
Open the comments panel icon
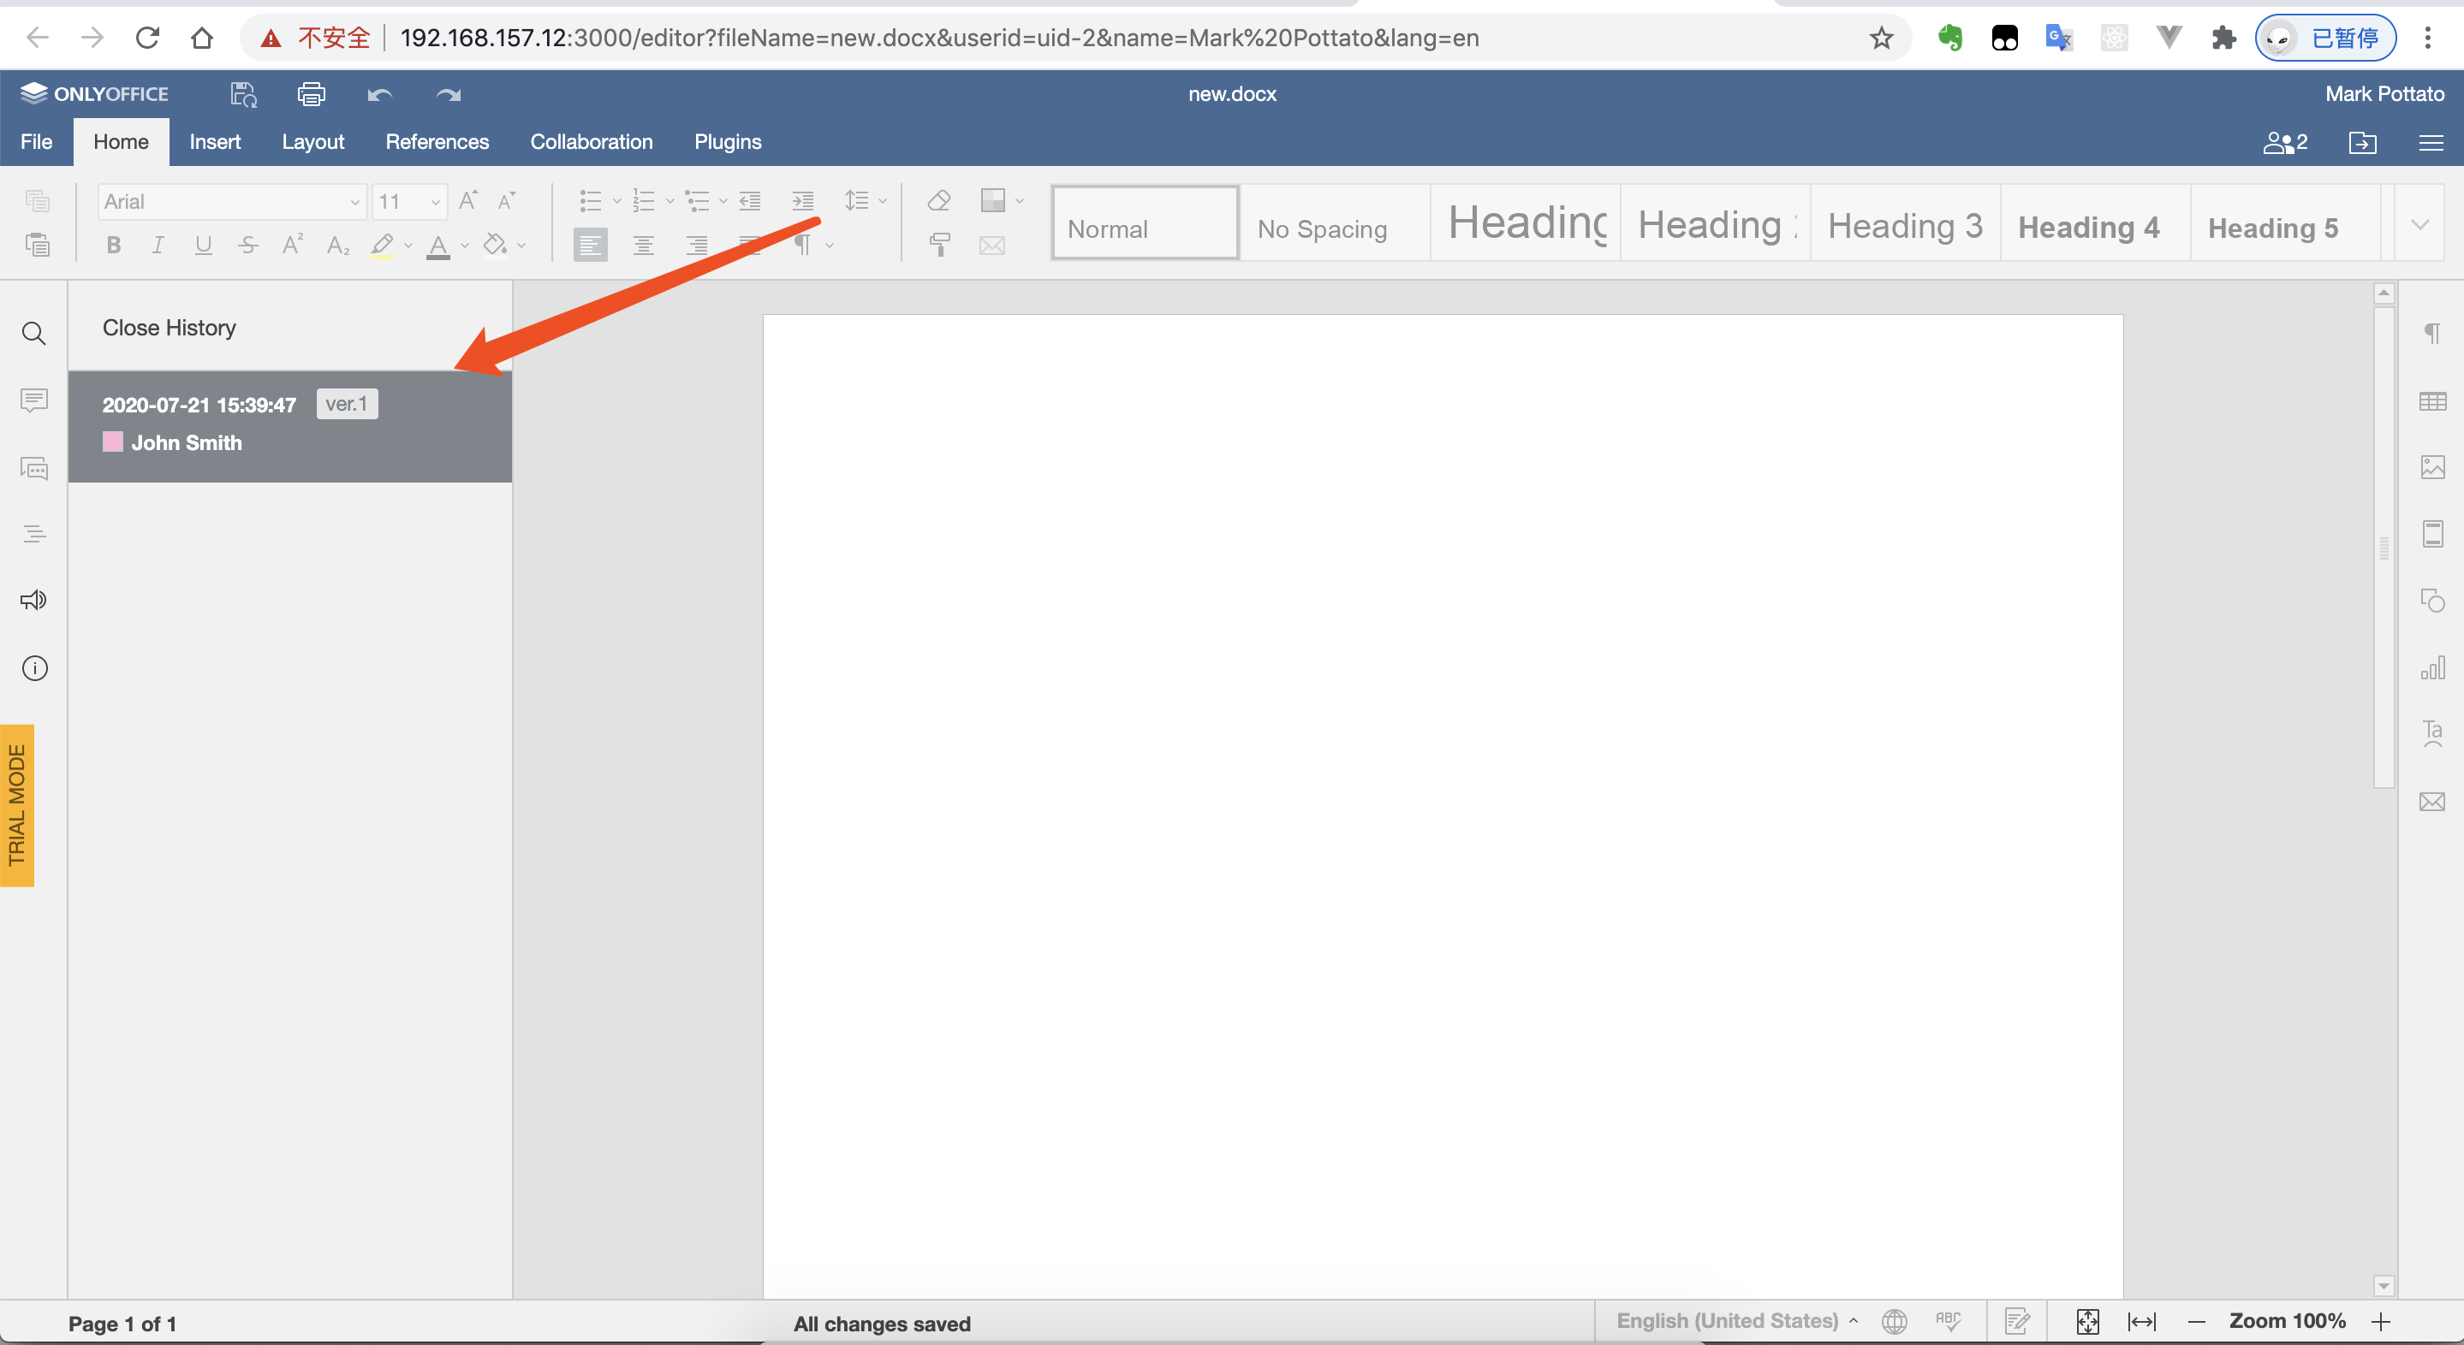(33, 400)
